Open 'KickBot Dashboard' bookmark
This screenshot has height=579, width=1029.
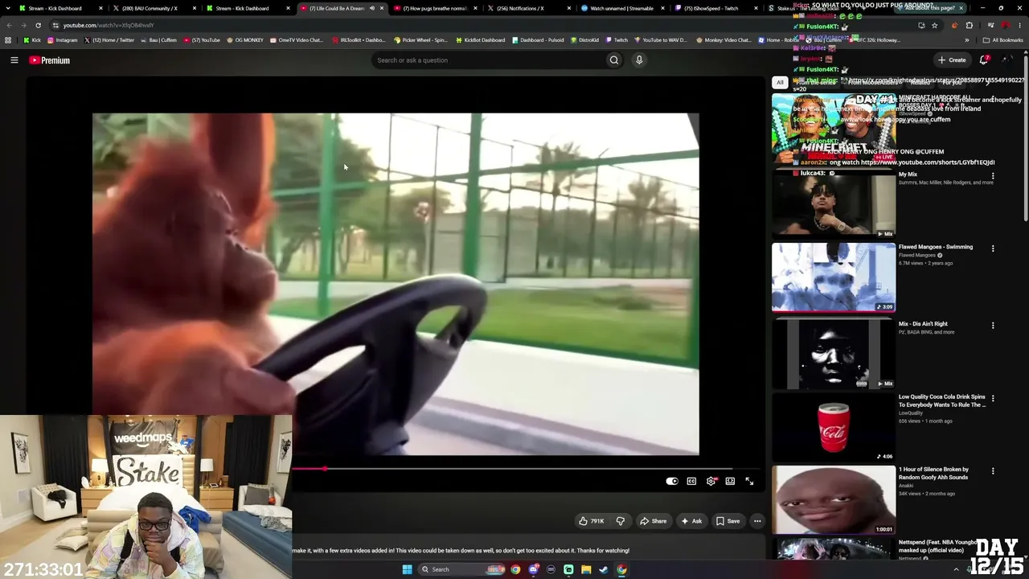tap(480, 40)
